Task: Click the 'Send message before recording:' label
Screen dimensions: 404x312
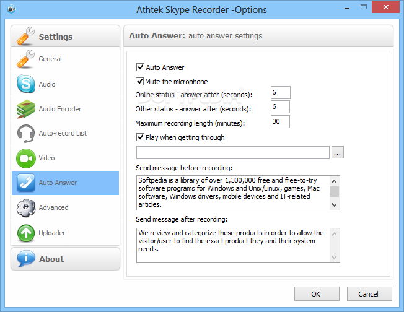Action: click(x=184, y=168)
